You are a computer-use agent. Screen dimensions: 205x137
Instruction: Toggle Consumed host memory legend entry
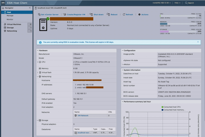(173, 110)
